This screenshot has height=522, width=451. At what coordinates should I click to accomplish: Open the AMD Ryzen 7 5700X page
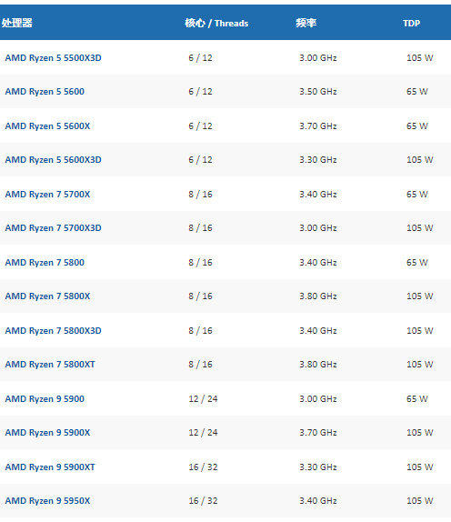tap(47, 195)
